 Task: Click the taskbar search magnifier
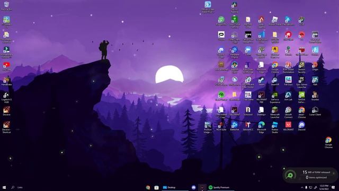click(x=13, y=187)
